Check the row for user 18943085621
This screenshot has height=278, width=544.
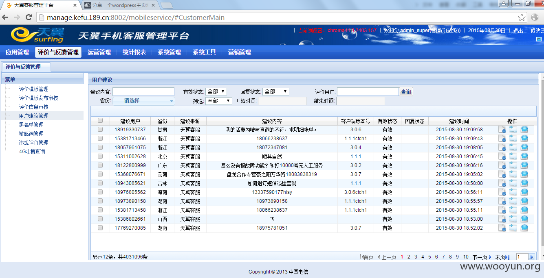(100, 183)
